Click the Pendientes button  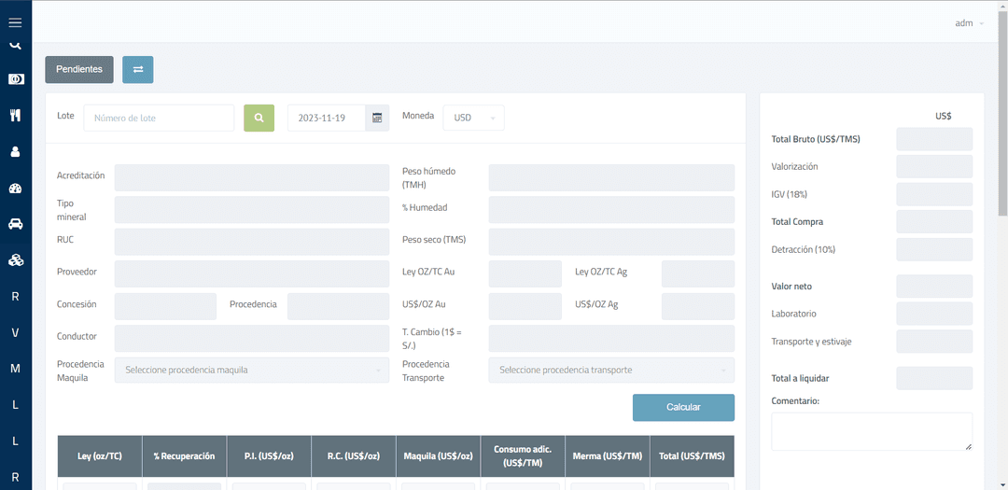click(79, 69)
